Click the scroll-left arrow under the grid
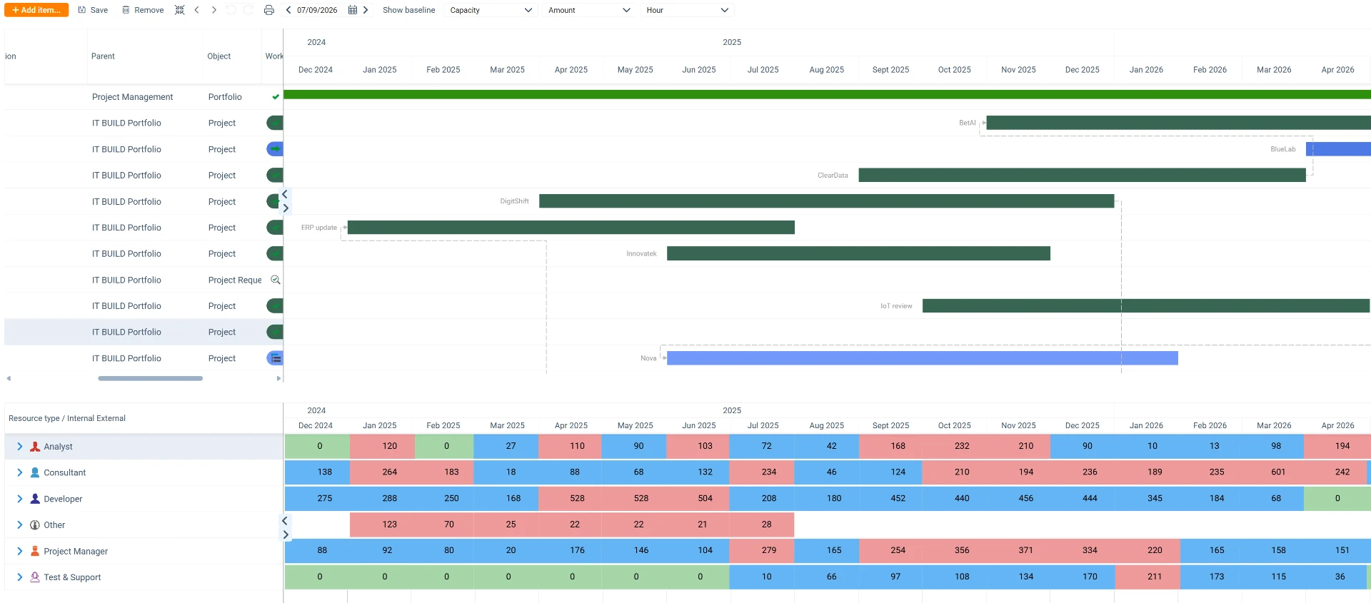Screen dimensions: 1371x603 click(x=9, y=378)
